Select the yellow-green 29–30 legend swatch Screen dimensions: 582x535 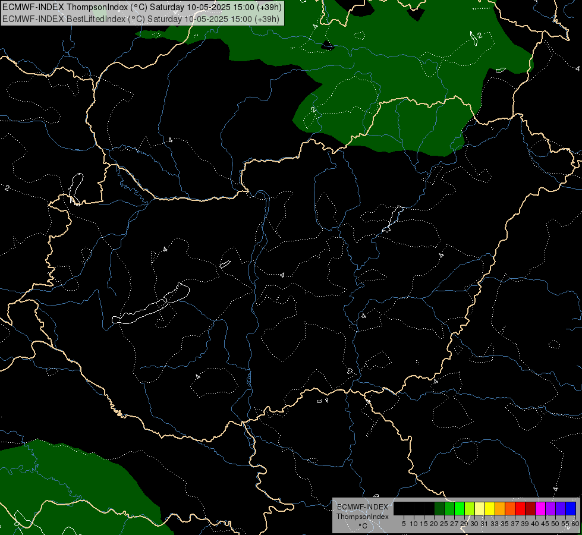[470, 508]
